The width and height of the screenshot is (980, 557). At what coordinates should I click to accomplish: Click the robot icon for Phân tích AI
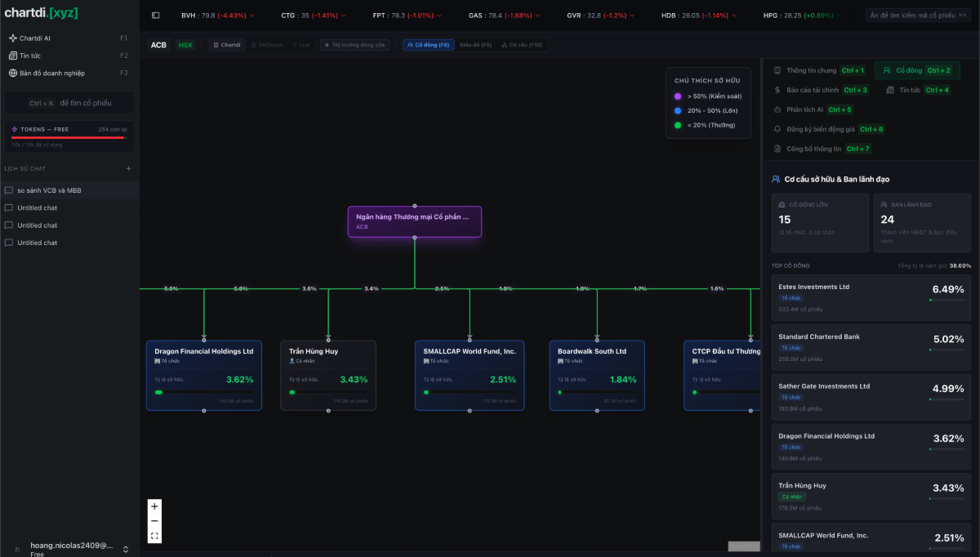[777, 109]
